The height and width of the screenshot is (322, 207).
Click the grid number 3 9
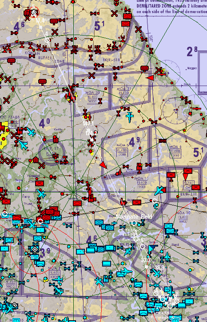coord(45,253)
